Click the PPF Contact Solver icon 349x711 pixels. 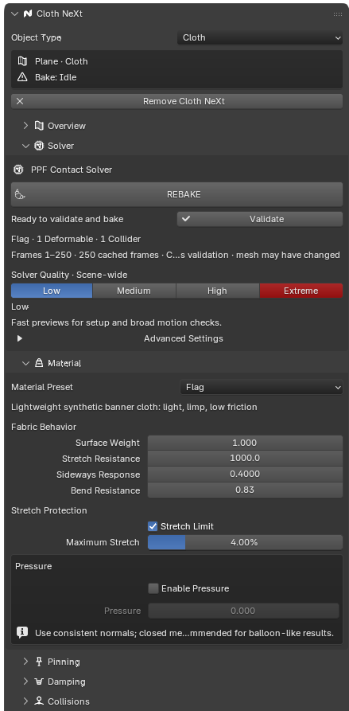(18, 170)
